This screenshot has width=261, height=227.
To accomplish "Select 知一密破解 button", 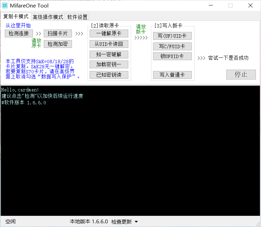I will [x=109, y=54].
